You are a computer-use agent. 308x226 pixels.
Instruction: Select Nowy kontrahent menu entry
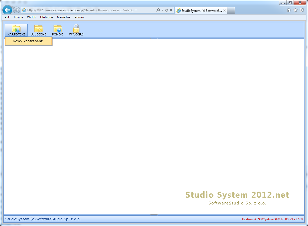(28, 41)
